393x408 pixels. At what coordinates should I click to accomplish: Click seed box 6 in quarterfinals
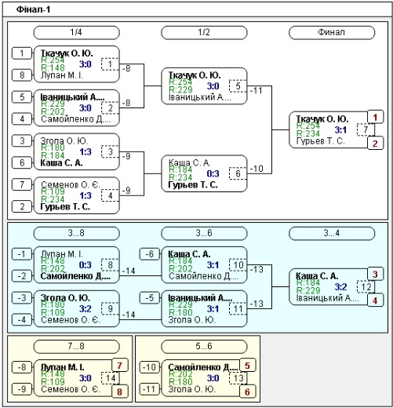22,162
